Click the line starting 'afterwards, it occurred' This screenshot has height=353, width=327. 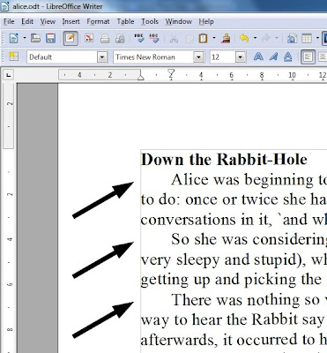[x=234, y=340]
